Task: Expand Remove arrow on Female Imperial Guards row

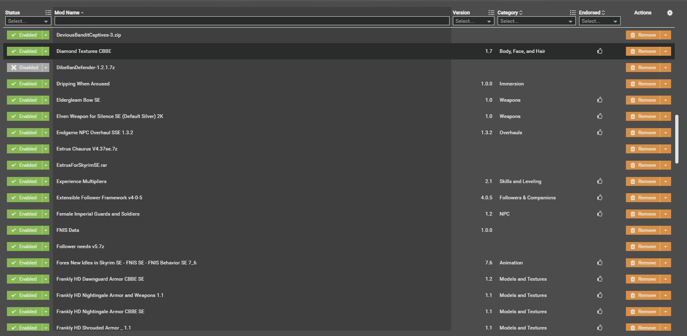Action: coord(665,214)
